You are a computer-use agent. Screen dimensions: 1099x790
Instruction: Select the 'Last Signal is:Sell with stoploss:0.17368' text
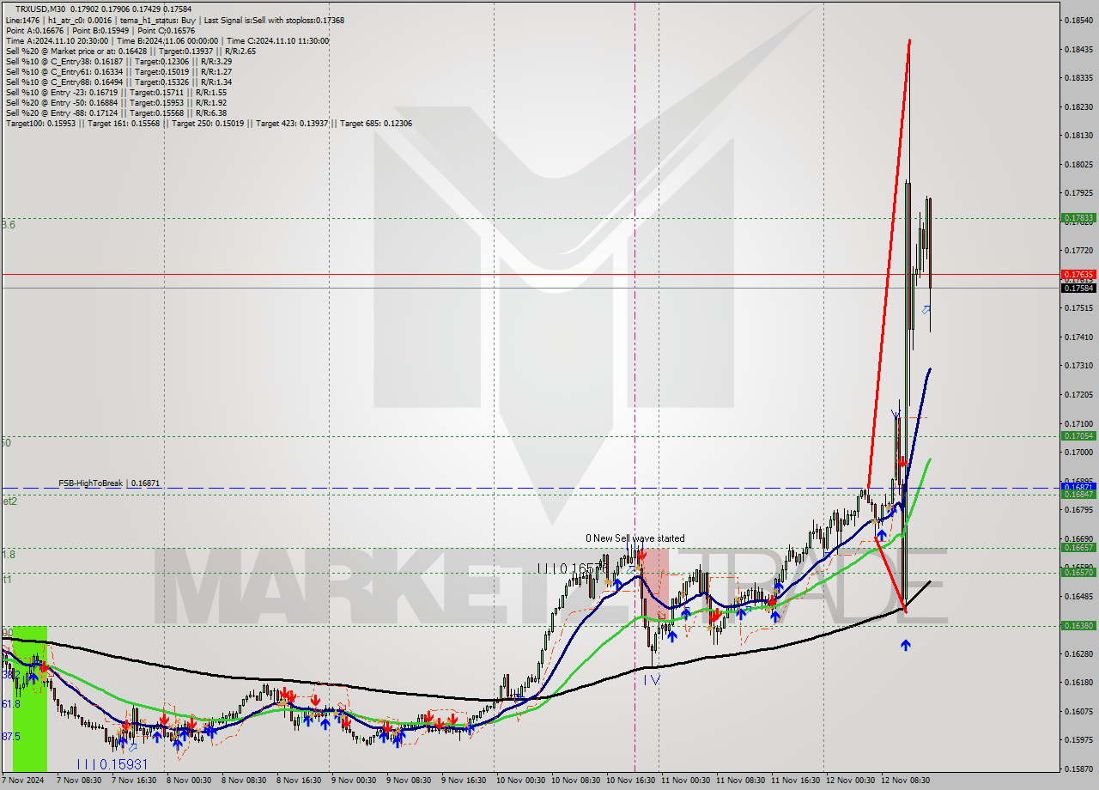[274, 20]
